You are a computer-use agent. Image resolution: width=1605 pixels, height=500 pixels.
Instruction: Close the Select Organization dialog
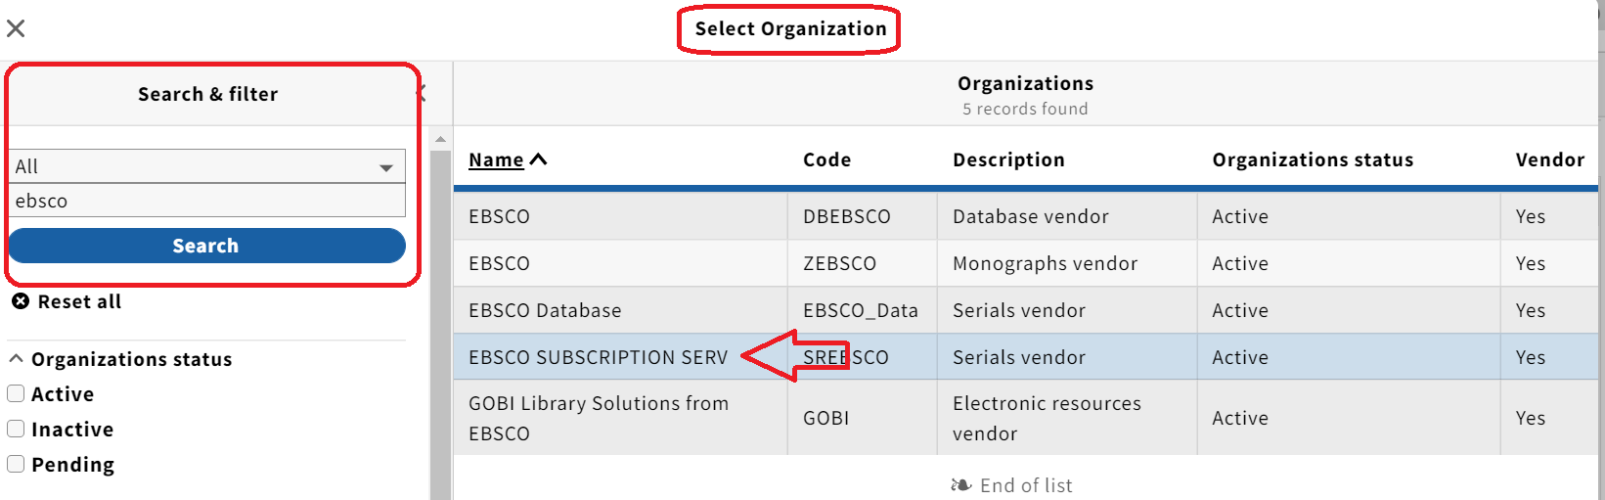tap(16, 28)
